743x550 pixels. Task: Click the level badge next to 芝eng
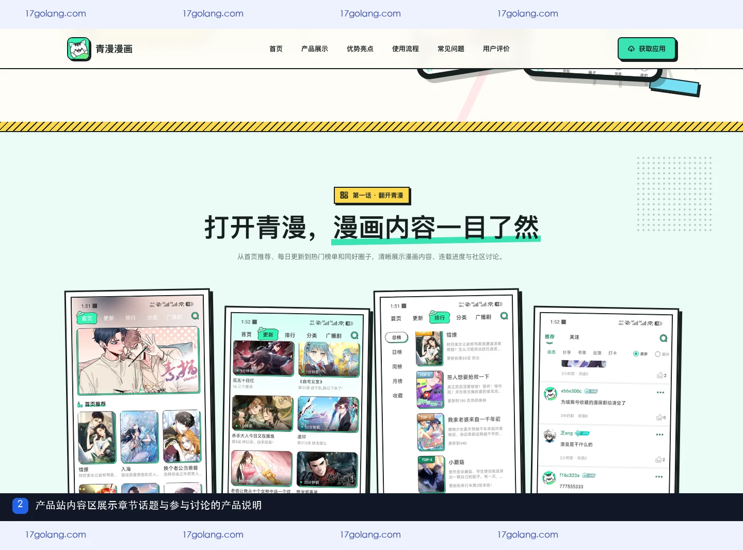click(x=583, y=433)
